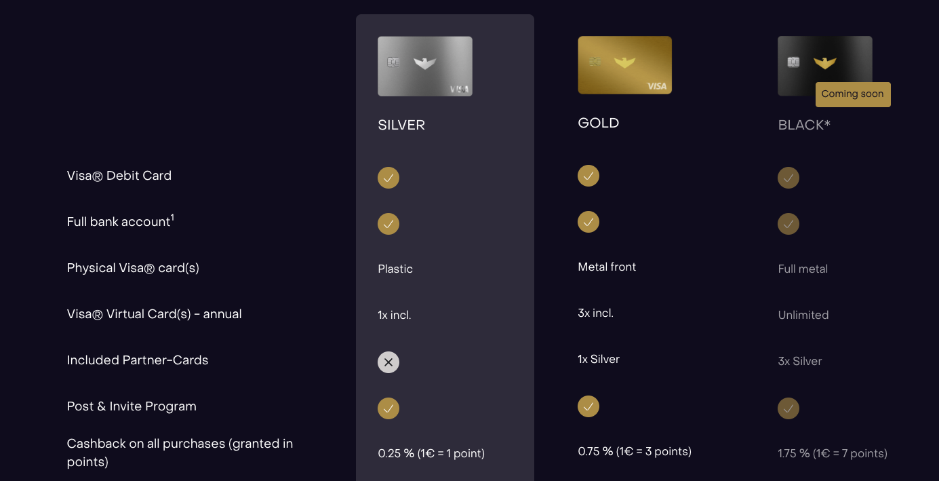Click Gold's Visa Debit Card checkmark

click(x=588, y=176)
